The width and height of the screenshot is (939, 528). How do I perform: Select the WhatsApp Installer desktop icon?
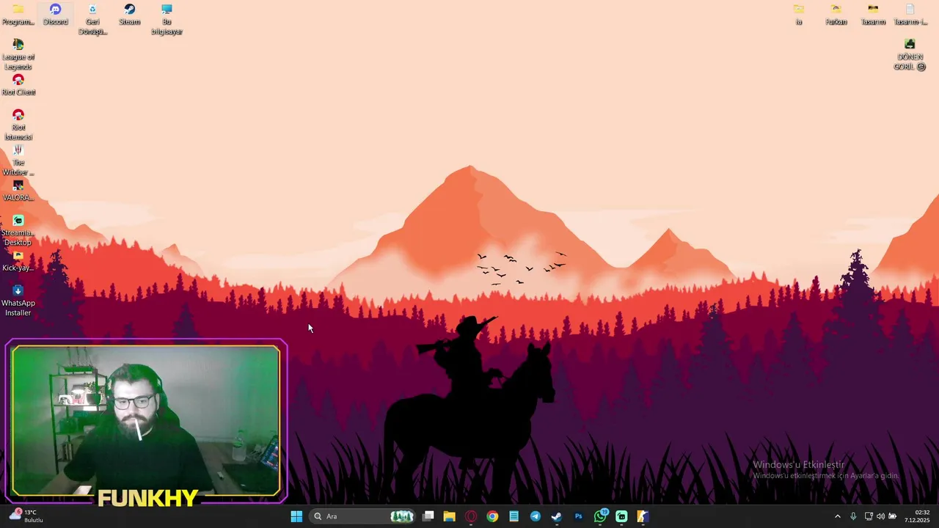[x=18, y=301]
